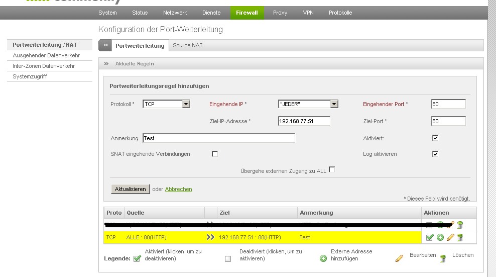Click the double-arrow icon left of Portweiterleitung tab
The width and height of the screenshot is (496, 277).
pos(105,45)
